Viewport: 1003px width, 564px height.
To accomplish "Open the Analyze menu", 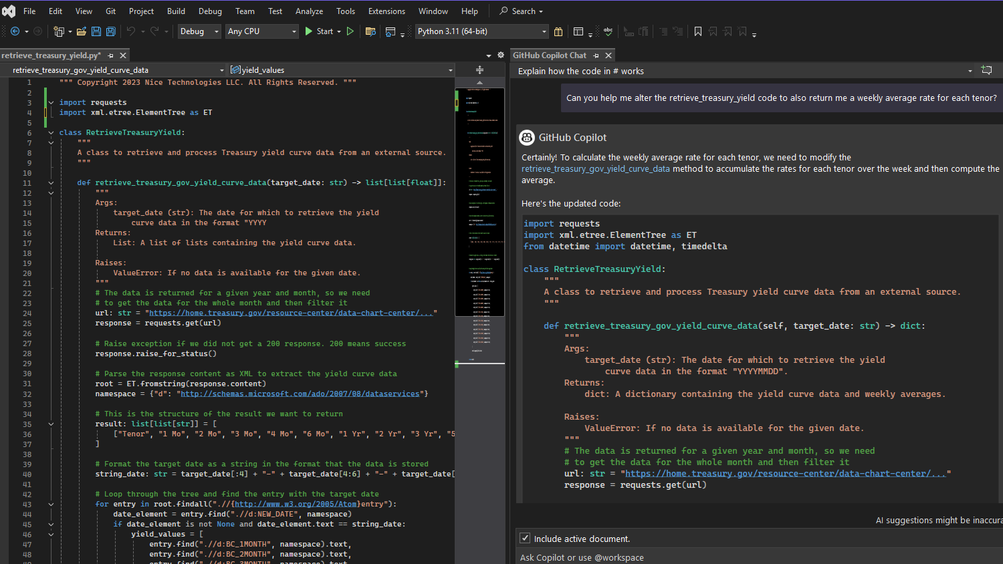I will click(309, 11).
